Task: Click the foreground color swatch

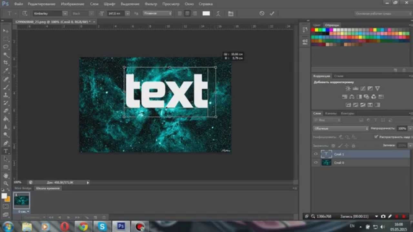Action: pos(4,196)
